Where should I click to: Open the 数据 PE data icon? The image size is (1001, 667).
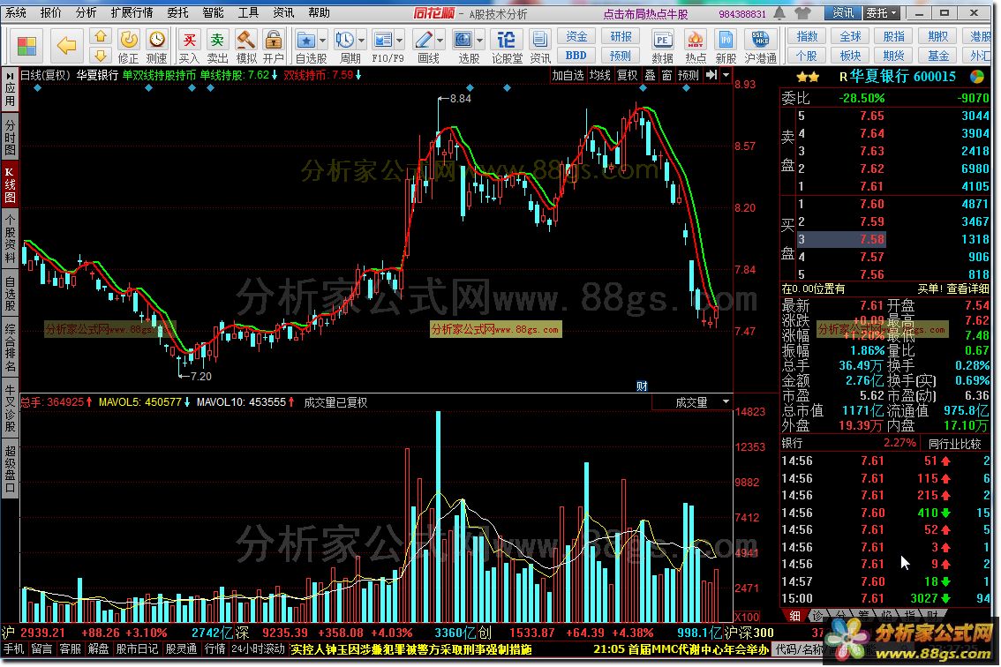coord(662,47)
